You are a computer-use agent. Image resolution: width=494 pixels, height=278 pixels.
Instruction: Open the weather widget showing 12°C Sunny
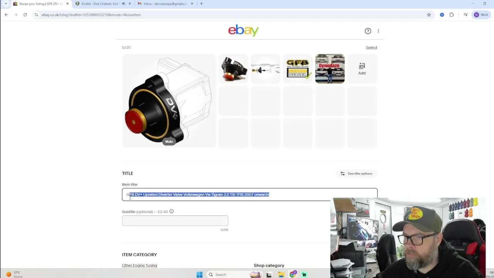pyautogui.click(x=14, y=275)
